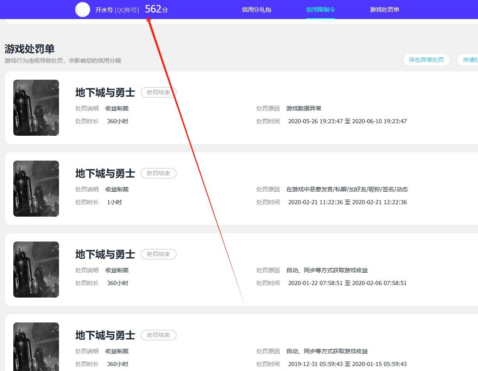Click the 存在异常处罚 button
This screenshot has height=371, width=478.
pos(427,60)
